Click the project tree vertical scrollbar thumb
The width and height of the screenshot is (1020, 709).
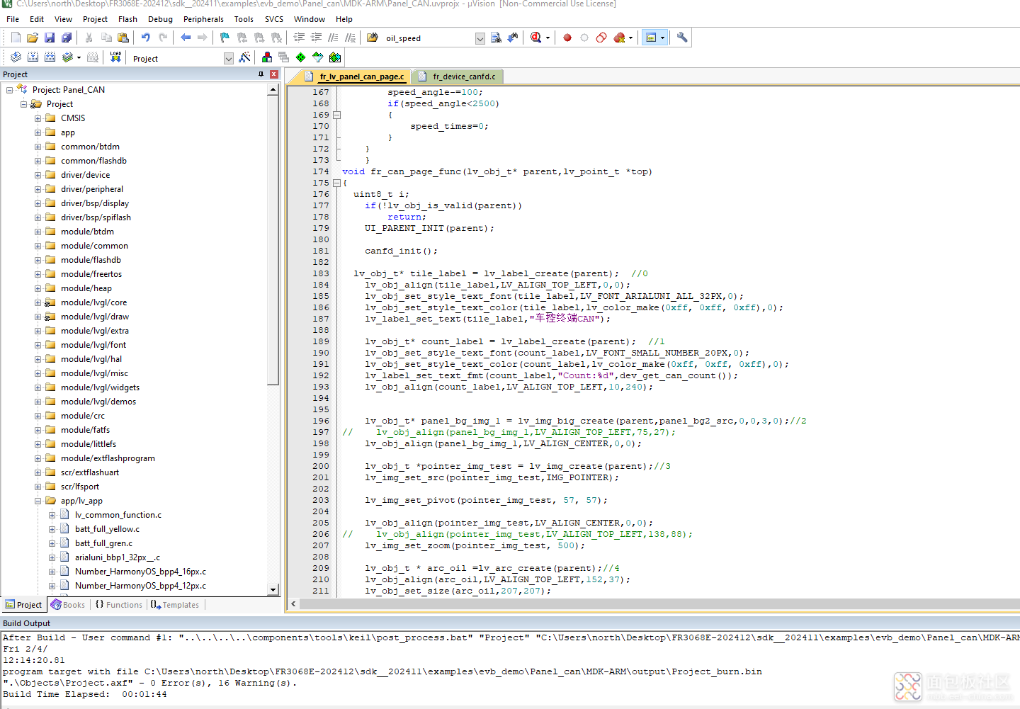[x=273, y=241]
